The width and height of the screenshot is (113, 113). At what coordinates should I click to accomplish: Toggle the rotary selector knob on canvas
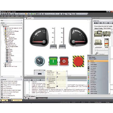40,61
